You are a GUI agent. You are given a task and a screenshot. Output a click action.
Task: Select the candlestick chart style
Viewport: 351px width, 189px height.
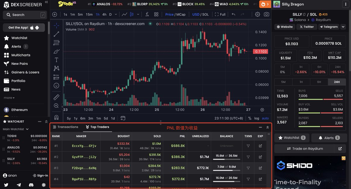[x=132, y=14]
